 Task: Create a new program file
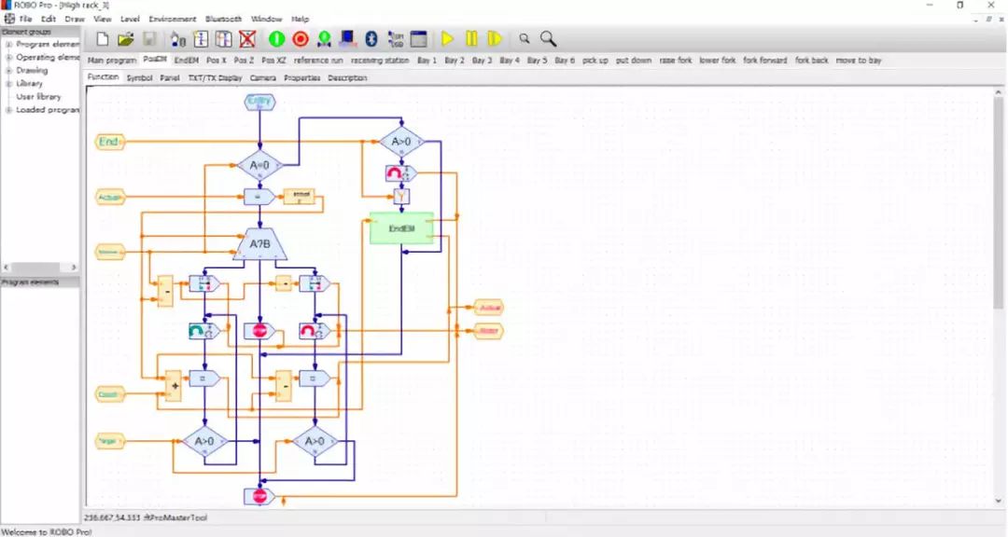pyautogui.click(x=103, y=39)
